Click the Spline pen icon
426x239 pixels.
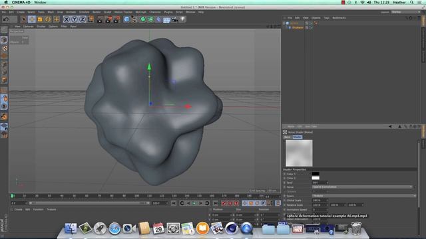click(134, 19)
